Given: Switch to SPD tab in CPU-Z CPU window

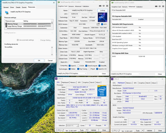Looking at the screenshot, I should [x=79, y=82].
